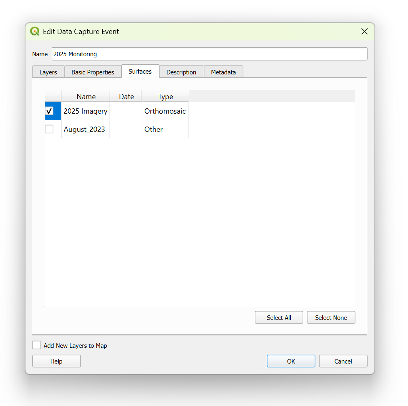Image resolution: width=408 pixels, height=406 pixels.
Task: Sort surfaces by the Name column header
Action: (86, 96)
